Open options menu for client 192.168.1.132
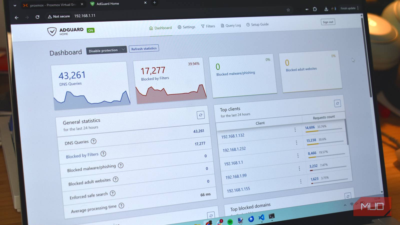This screenshot has width=400, height=225. point(295,129)
